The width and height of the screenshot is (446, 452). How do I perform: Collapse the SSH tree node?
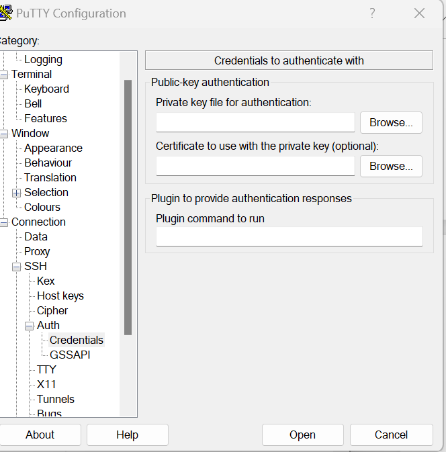point(16,267)
